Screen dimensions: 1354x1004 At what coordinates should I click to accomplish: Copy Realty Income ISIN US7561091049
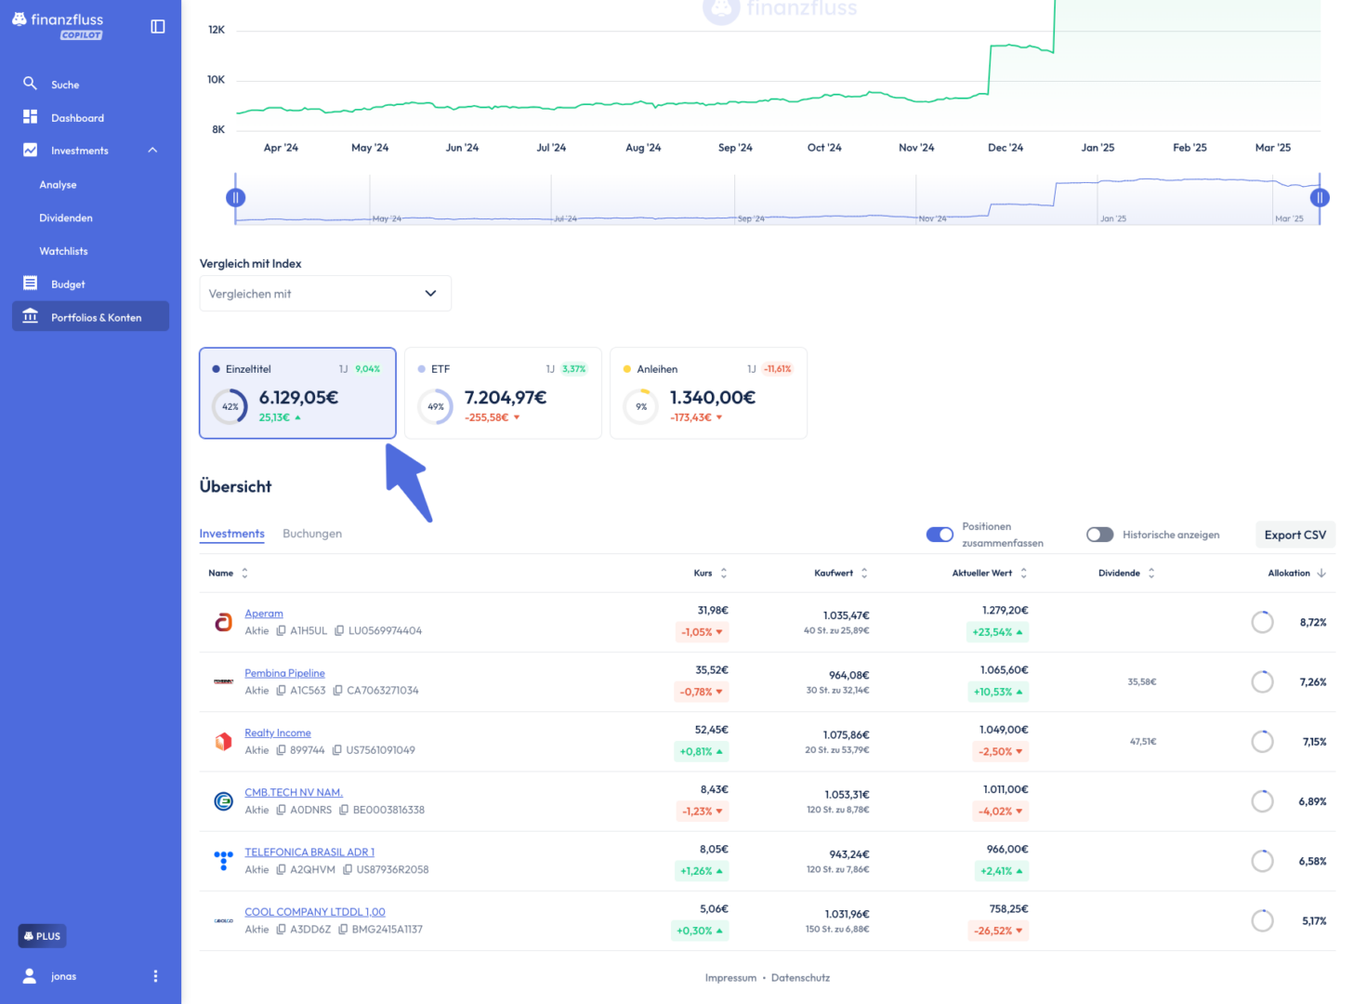337,750
